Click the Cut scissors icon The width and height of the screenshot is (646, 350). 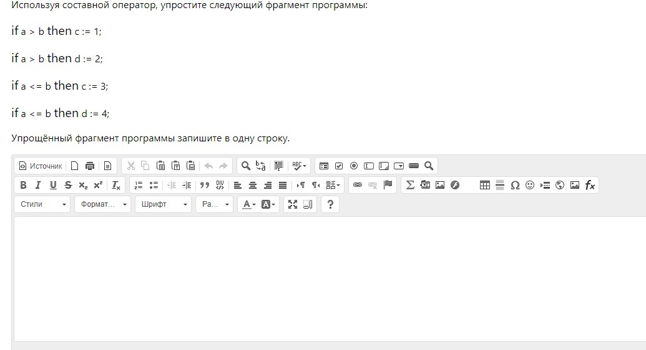pyautogui.click(x=131, y=166)
